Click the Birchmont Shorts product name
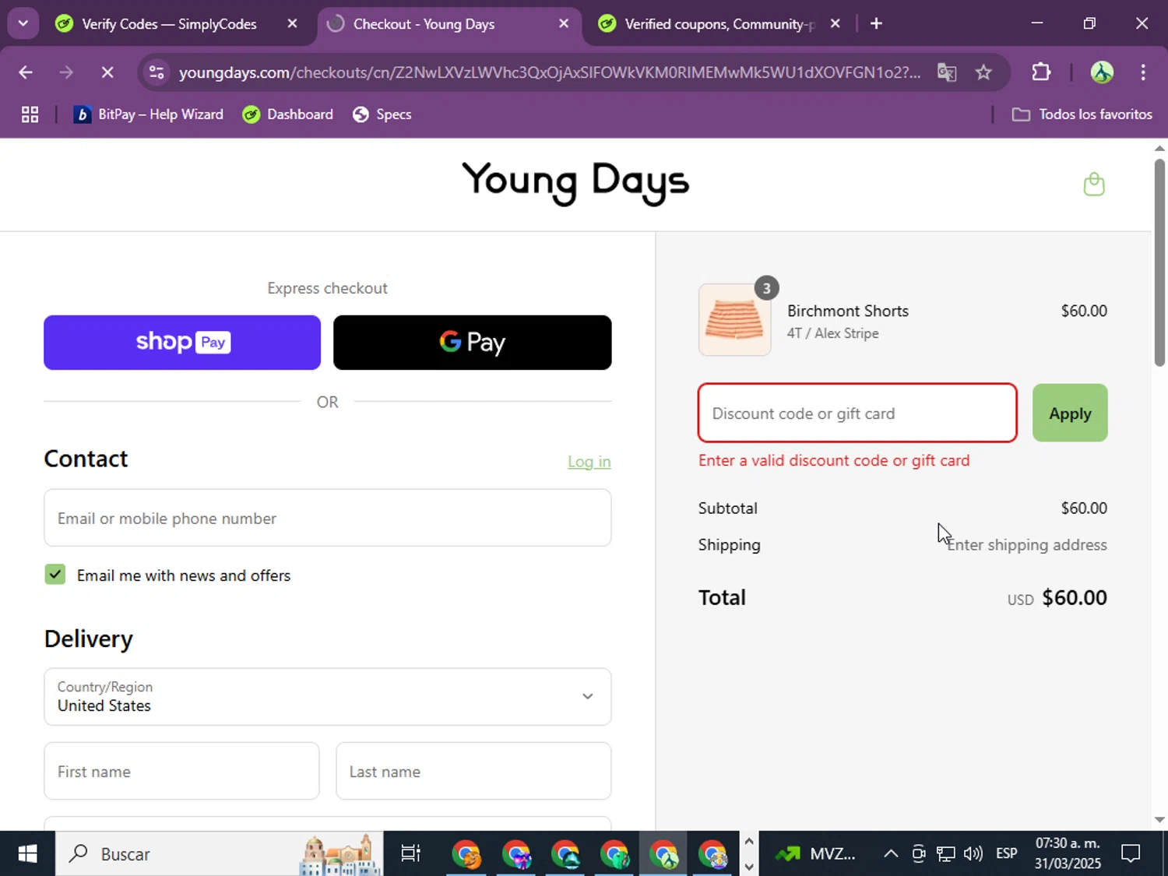1168x876 pixels. point(848,311)
